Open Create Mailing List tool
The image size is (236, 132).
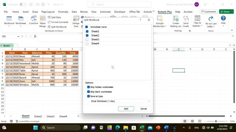pos(176,22)
